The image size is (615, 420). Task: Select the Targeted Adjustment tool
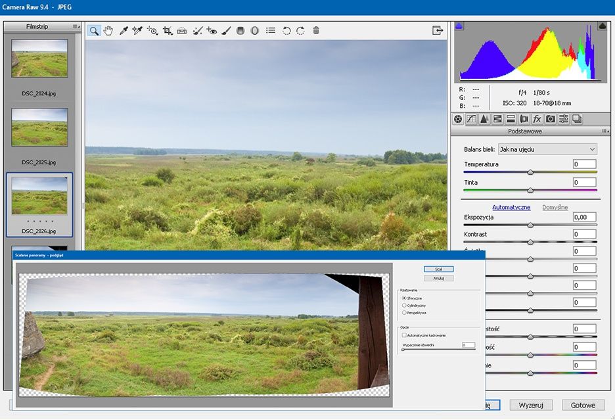click(152, 31)
